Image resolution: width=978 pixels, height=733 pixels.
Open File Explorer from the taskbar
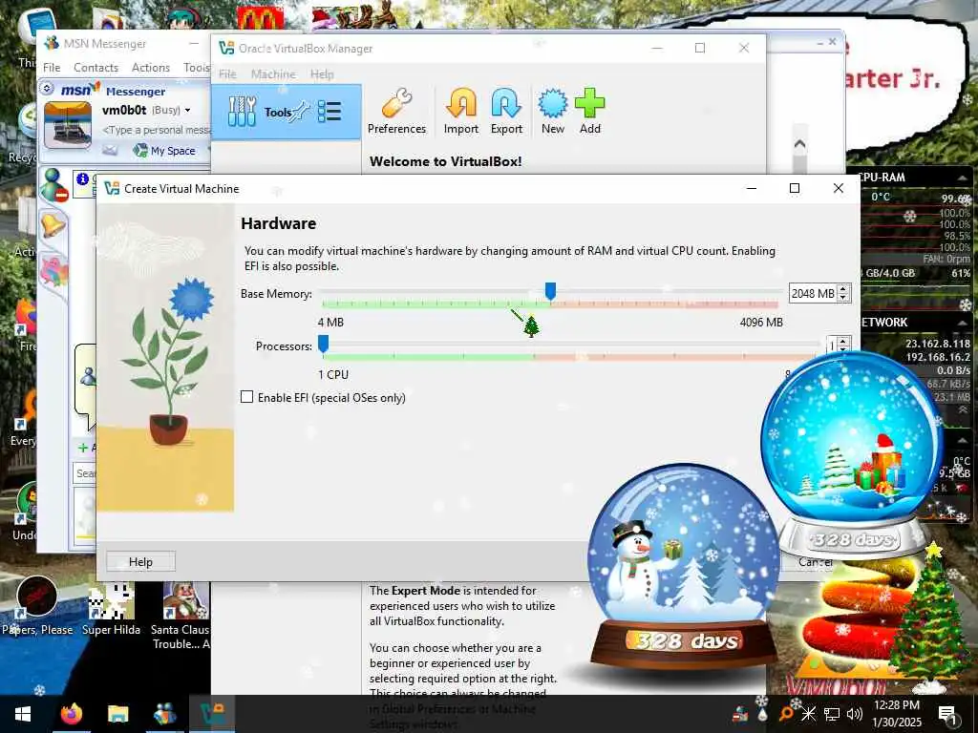click(x=117, y=714)
